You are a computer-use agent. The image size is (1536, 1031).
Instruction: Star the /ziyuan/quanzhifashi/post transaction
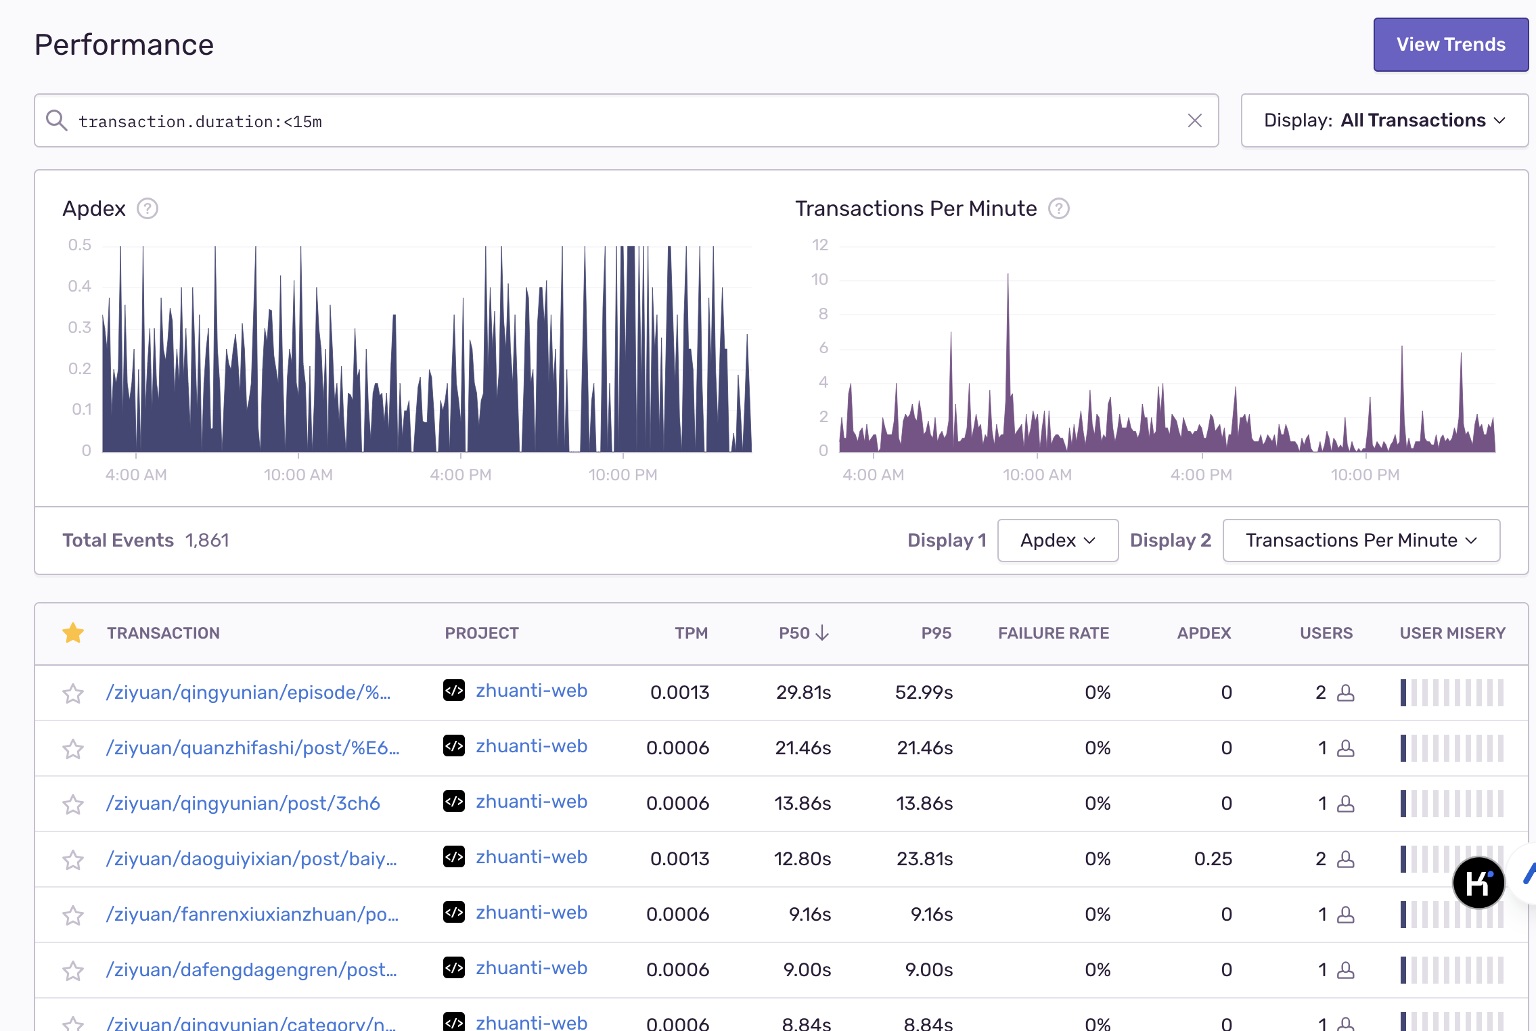(x=73, y=749)
